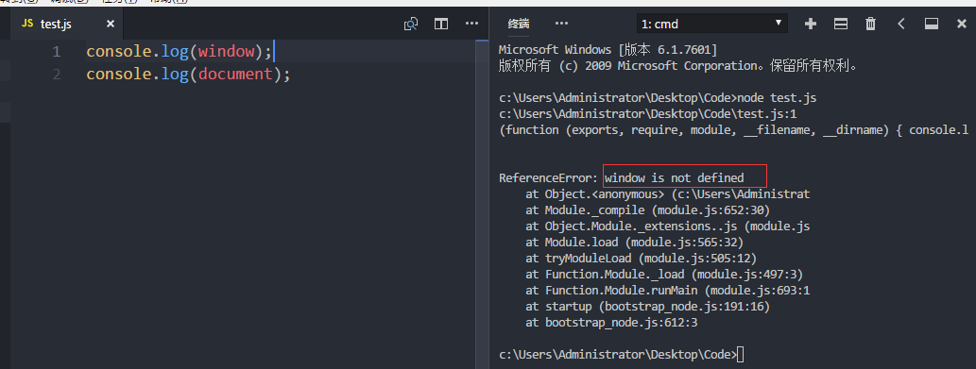Click line number 1 in gutter
Viewport: 976px width, 369px height.
pyautogui.click(x=57, y=52)
